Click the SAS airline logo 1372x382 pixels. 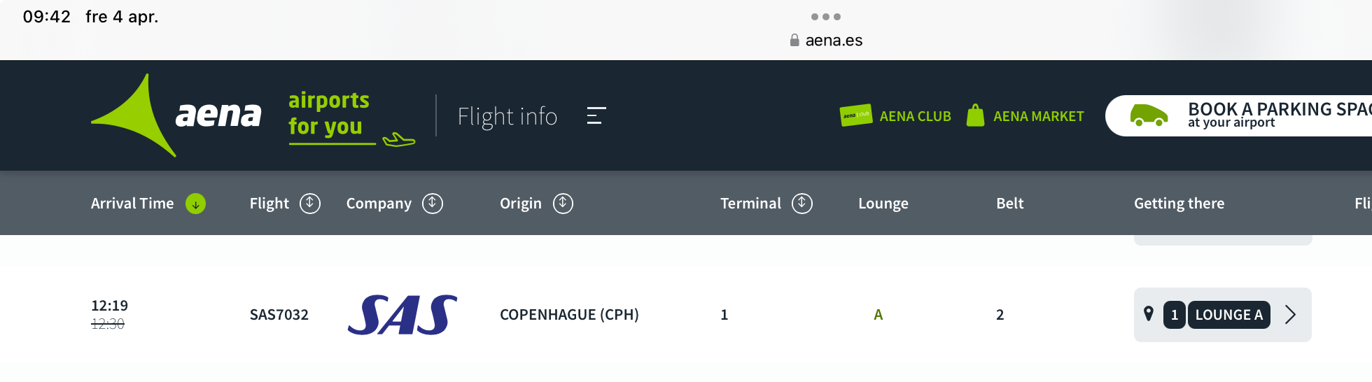click(x=402, y=315)
